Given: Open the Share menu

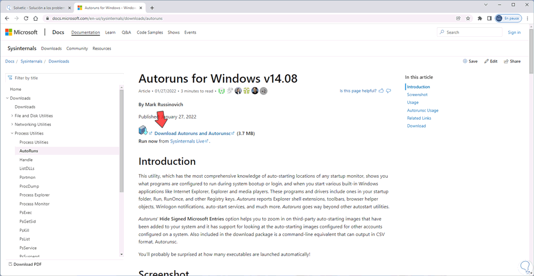Looking at the screenshot, I should tap(512, 61).
